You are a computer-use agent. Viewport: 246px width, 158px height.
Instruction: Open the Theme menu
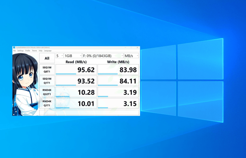34,51
